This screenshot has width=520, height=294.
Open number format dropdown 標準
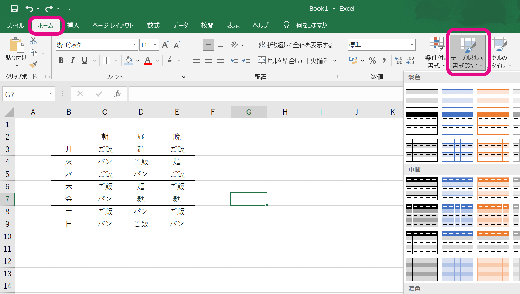(x=412, y=45)
